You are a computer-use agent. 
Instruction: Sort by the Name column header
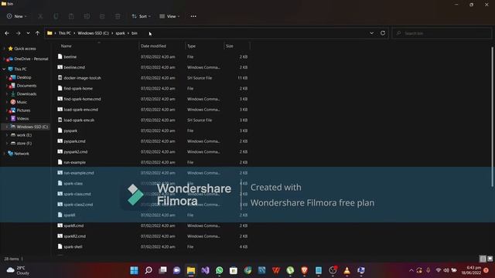(x=66, y=46)
